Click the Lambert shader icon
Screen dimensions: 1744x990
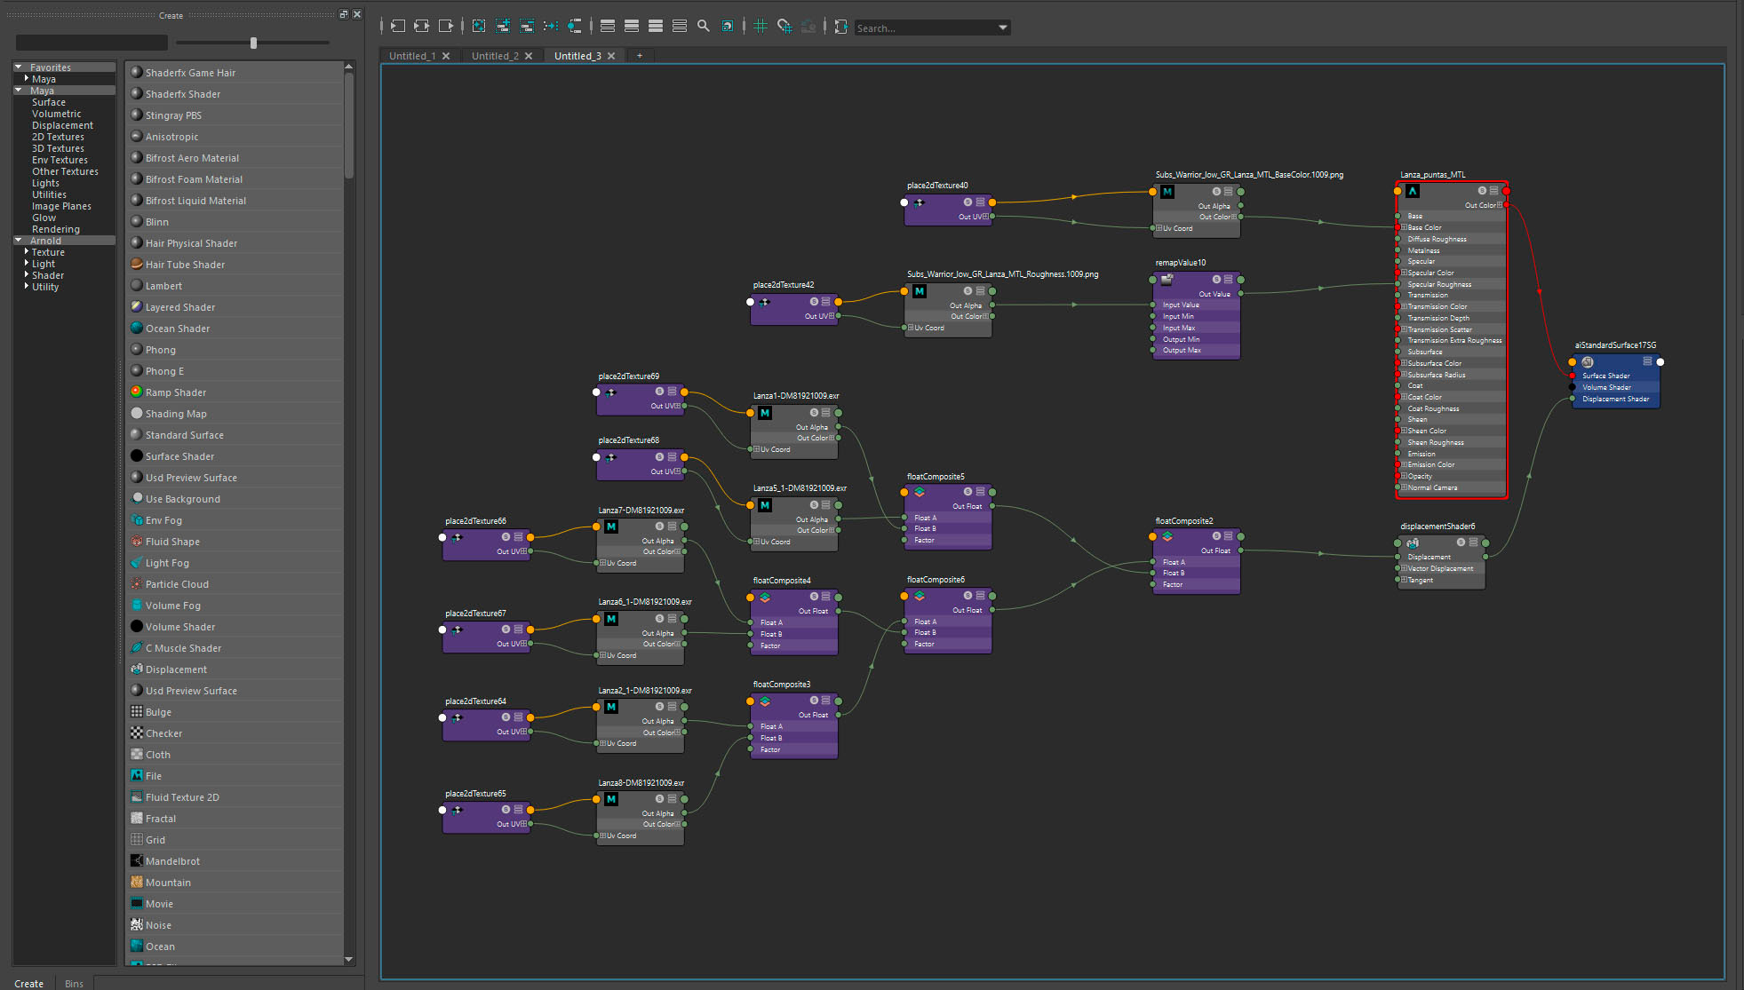point(137,286)
